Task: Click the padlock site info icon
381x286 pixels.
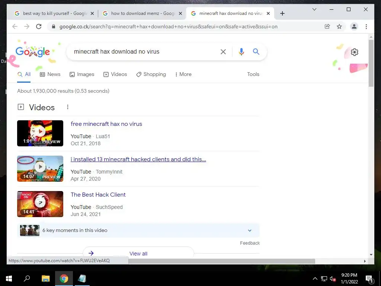Action: point(54,26)
